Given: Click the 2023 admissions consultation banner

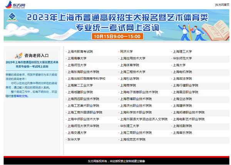Looking at the screenshot, I should click(116, 25).
